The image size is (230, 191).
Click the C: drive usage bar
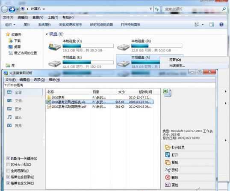pos(88,46)
